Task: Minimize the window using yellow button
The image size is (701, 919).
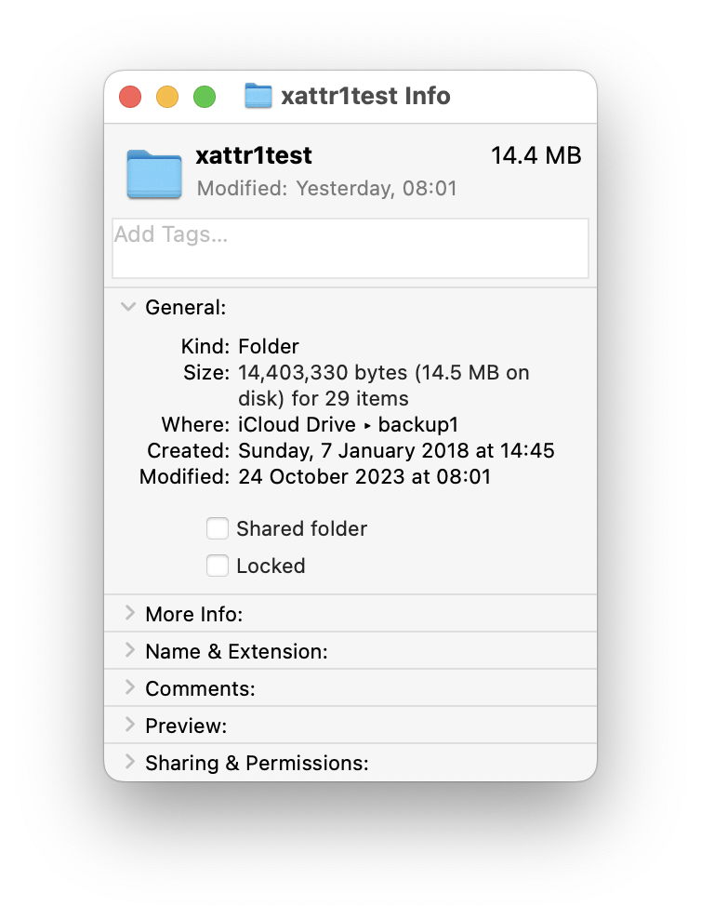Action: (166, 97)
